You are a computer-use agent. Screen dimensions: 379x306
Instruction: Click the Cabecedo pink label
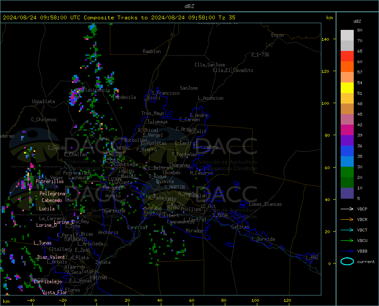52,200
